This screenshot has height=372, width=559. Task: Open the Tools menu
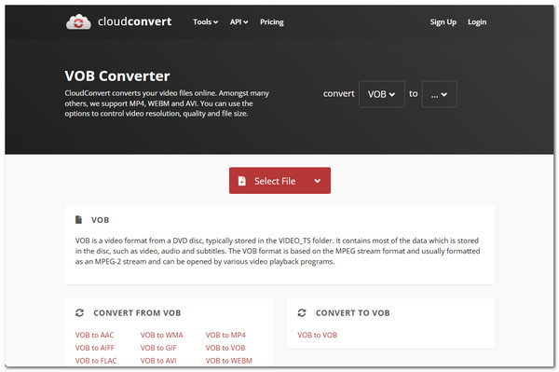tap(205, 22)
